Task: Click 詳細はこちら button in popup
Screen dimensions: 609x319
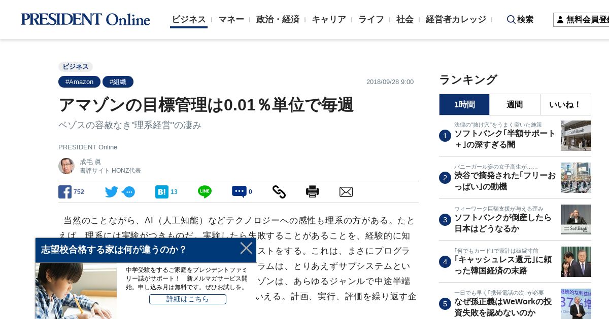Action: coord(188,299)
